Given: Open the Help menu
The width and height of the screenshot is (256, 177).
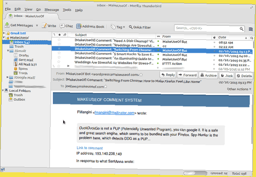Looking at the screenshot, I should 79,10.
